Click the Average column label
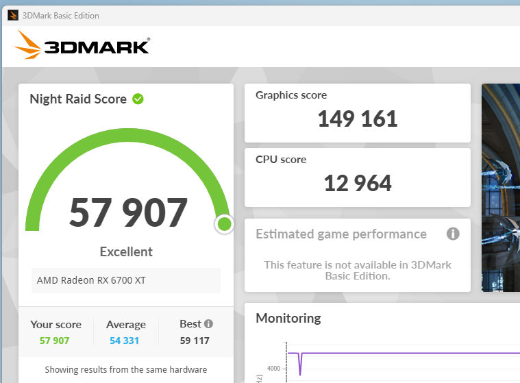520x383 pixels. tap(126, 325)
